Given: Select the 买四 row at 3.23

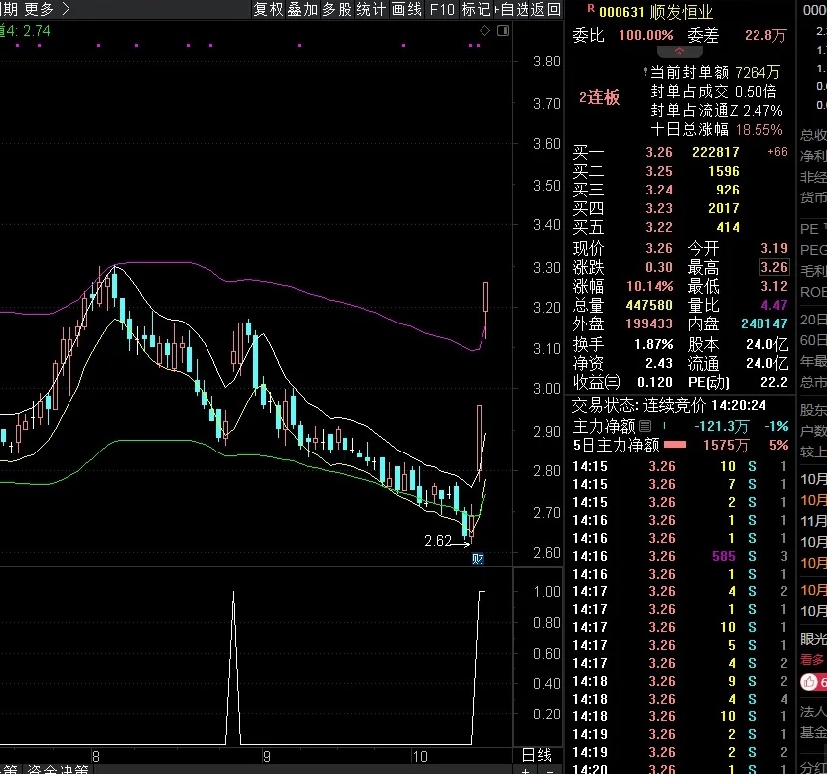Looking at the screenshot, I should click(x=679, y=208).
